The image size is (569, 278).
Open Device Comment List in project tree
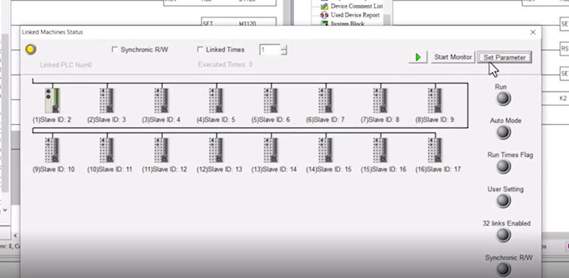click(357, 6)
